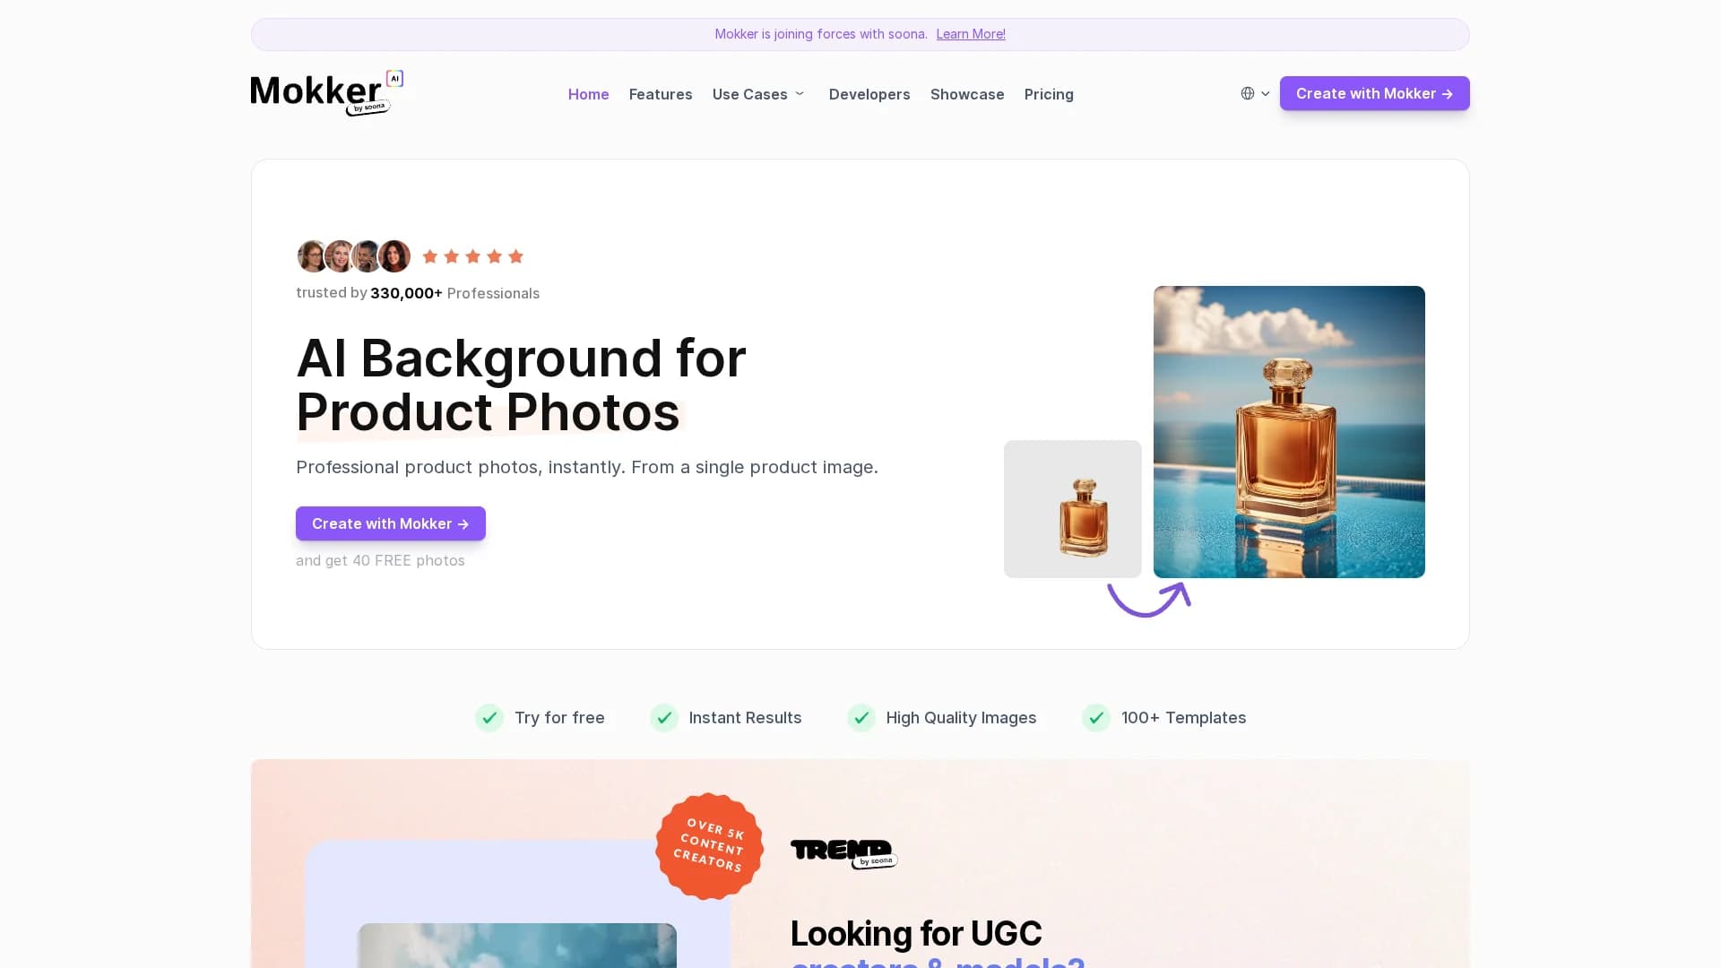Open the Developers page

click(x=869, y=94)
